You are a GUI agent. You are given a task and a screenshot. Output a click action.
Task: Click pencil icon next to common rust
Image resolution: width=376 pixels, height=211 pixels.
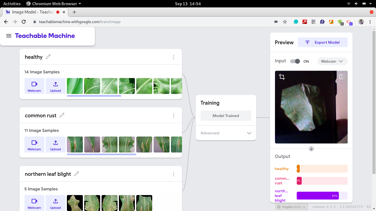(62, 115)
